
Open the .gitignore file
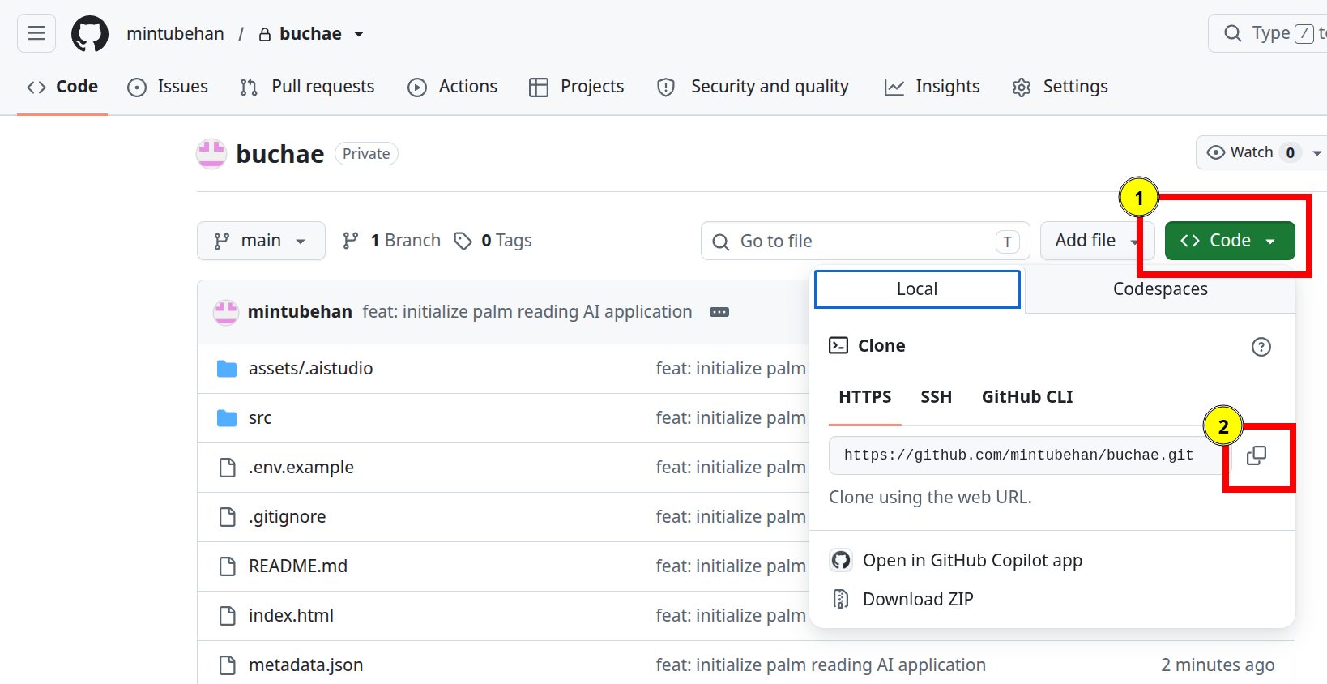pyautogui.click(x=288, y=517)
